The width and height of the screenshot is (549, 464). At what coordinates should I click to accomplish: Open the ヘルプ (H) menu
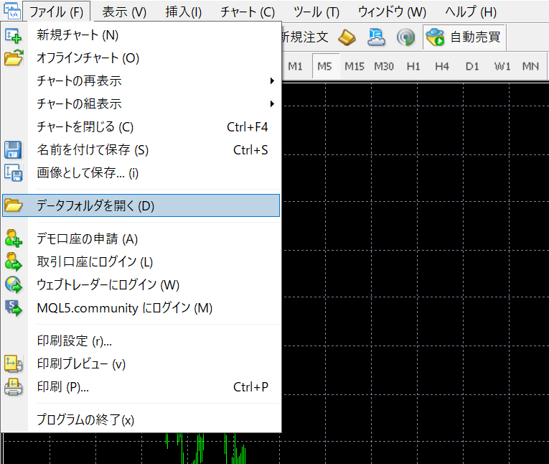[471, 12]
